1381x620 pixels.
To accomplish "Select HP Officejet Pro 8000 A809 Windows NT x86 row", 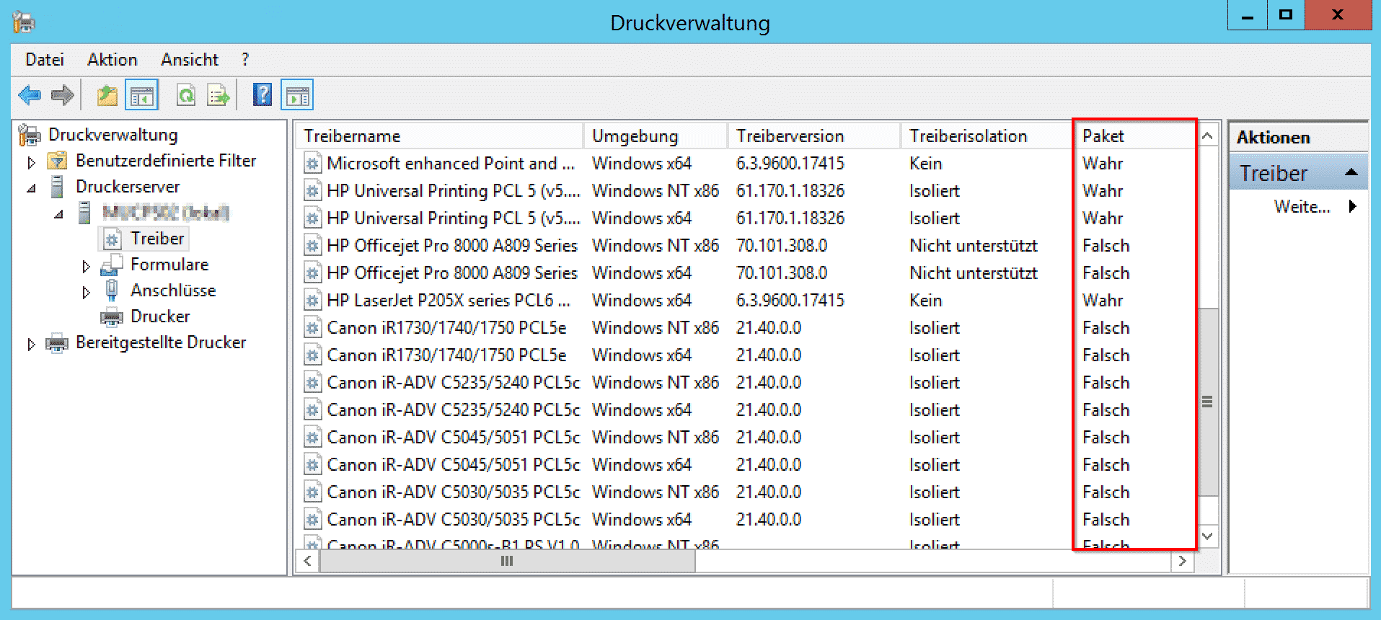I will click(x=746, y=246).
